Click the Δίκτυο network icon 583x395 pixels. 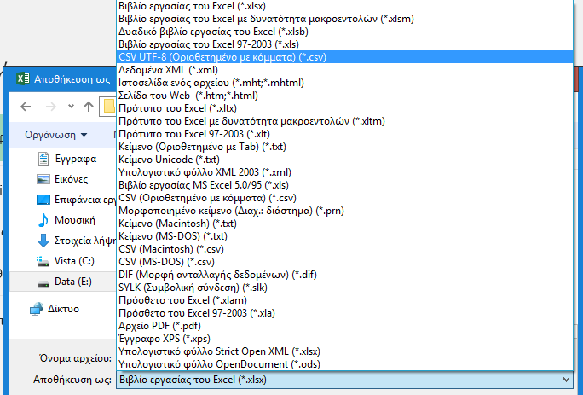pos(38,308)
